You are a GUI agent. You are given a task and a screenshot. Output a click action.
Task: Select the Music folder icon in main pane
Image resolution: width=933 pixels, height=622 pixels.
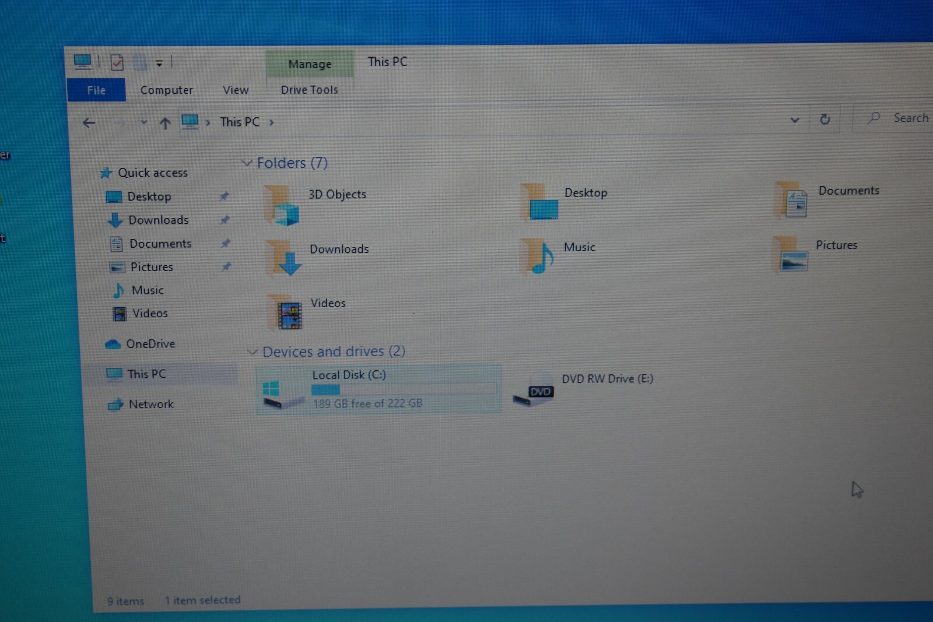pyautogui.click(x=537, y=255)
